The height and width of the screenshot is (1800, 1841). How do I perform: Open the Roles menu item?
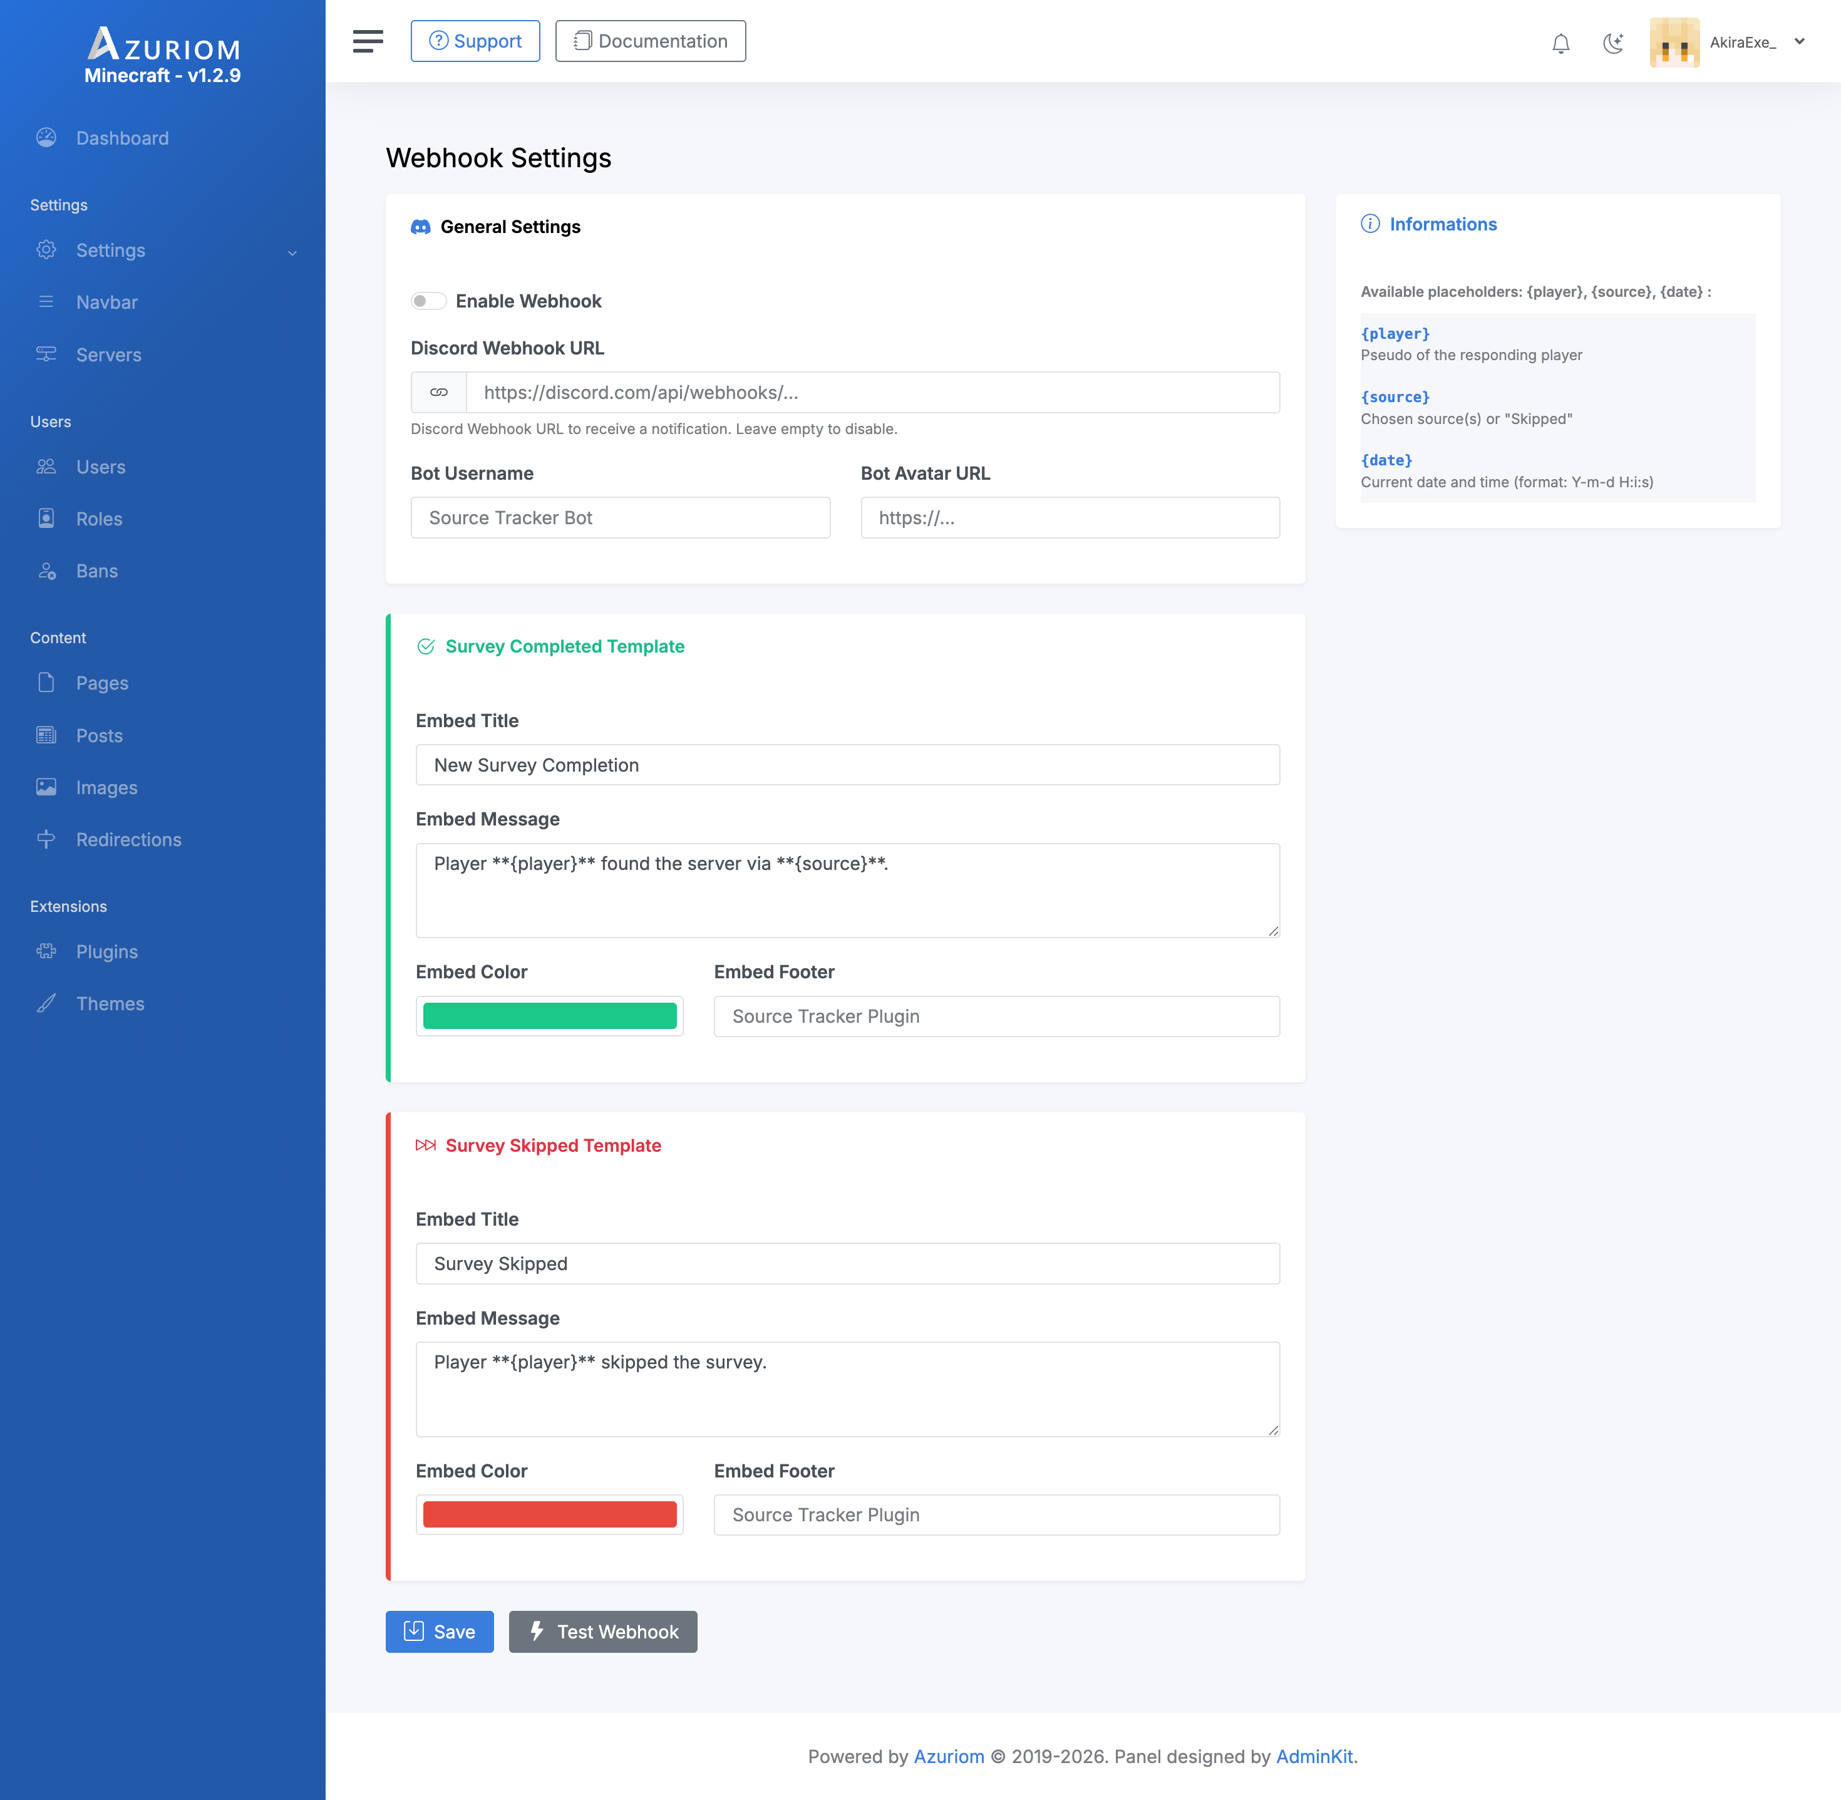click(x=99, y=519)
